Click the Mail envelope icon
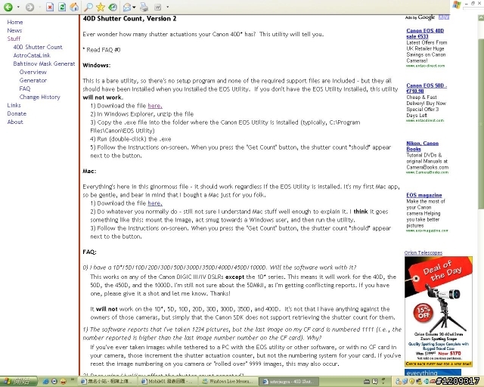484x387 pixels. (x=126, y=7)
